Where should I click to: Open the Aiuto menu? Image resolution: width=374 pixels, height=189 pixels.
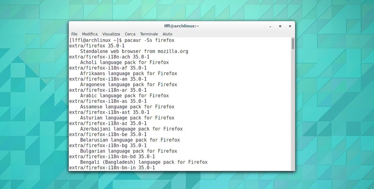click(x=167, y=34)
